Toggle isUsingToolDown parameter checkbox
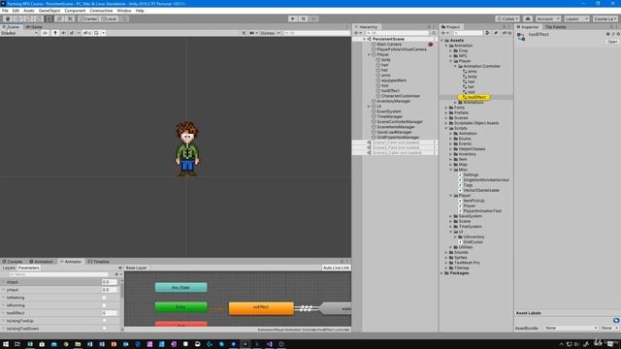The width and height of the screenshot is (621, 349). (104, 329)
